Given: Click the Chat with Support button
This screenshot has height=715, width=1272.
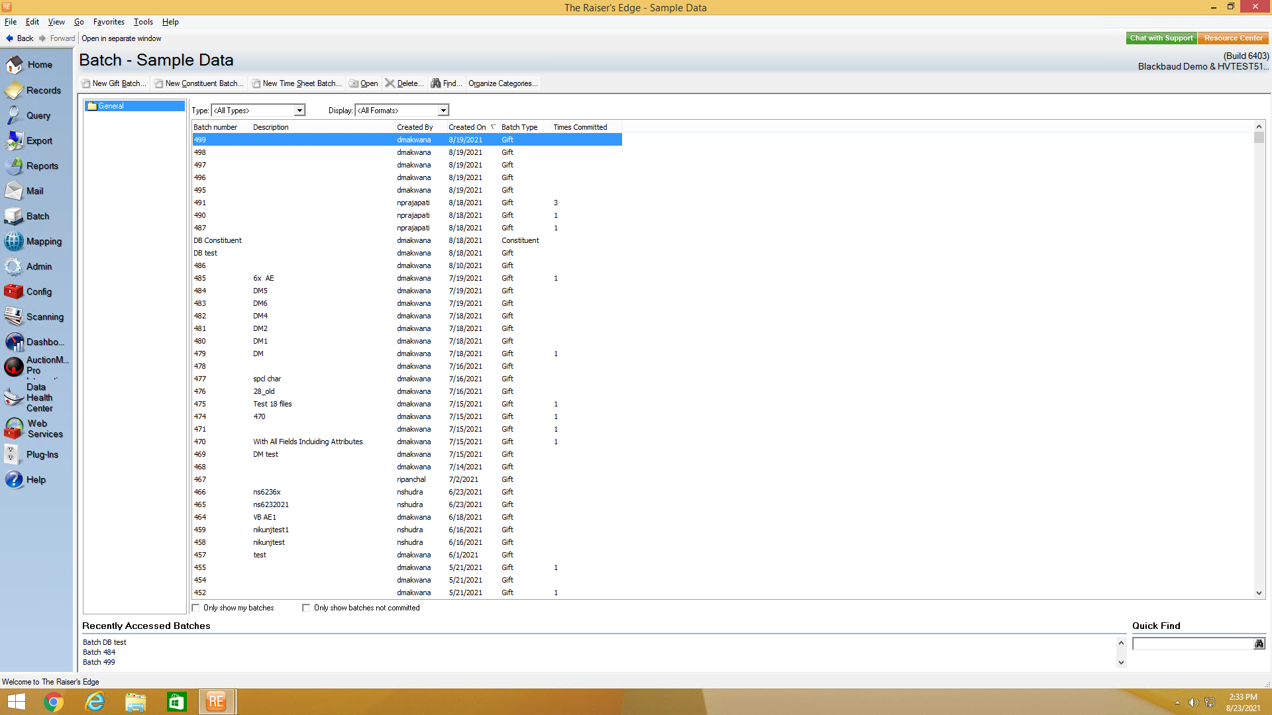Looking at the screenshot, I should pos(1161,38).
